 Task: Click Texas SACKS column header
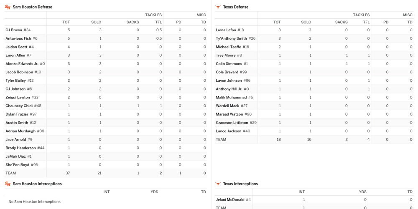[x=341, y=22]
